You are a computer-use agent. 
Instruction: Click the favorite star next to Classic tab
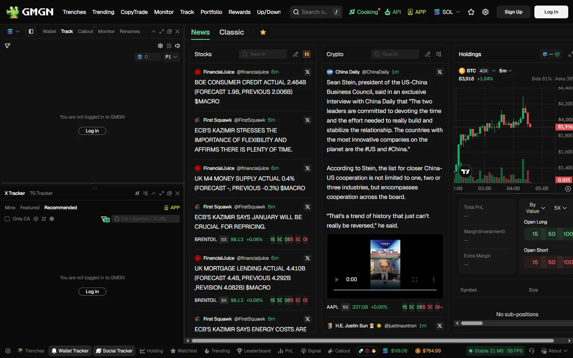[x=263, y=32]
